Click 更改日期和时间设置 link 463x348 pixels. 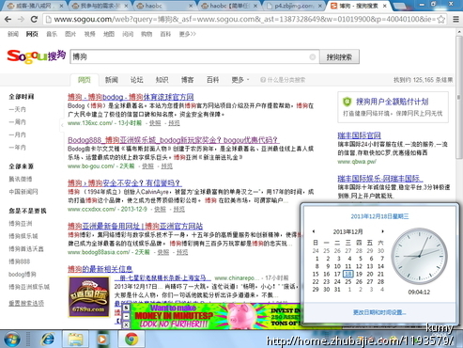(379, 312)
